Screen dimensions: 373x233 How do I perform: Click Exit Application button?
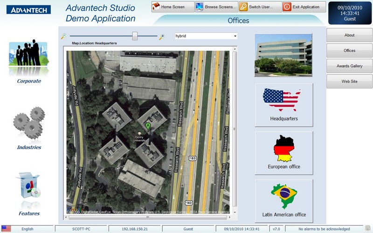pos(304,7)
